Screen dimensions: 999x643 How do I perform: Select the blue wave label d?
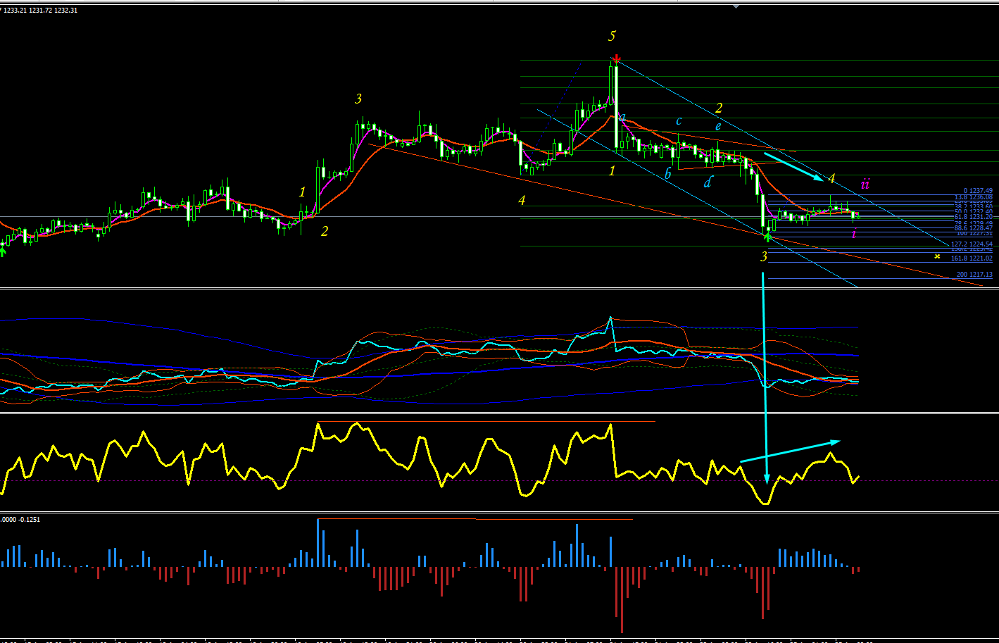tap(708, 182)
